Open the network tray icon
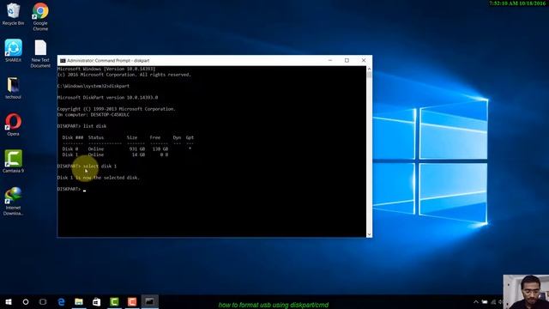Screen dimensions: 549x309 [x=493, y=302]
